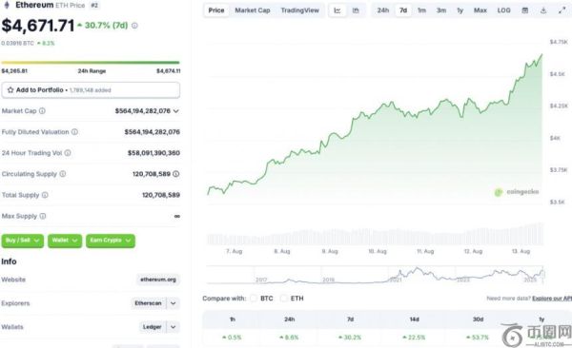Image resolution: width=572 pixels, height=348 pixels.
Task: Click the historical range navigator below chart
Action: (x=375, y=275)
